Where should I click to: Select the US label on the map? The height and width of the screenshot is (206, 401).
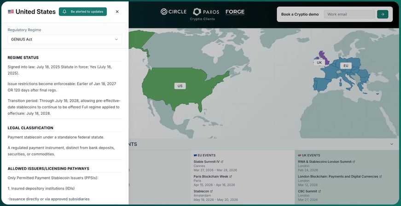(x=180, y=86)
